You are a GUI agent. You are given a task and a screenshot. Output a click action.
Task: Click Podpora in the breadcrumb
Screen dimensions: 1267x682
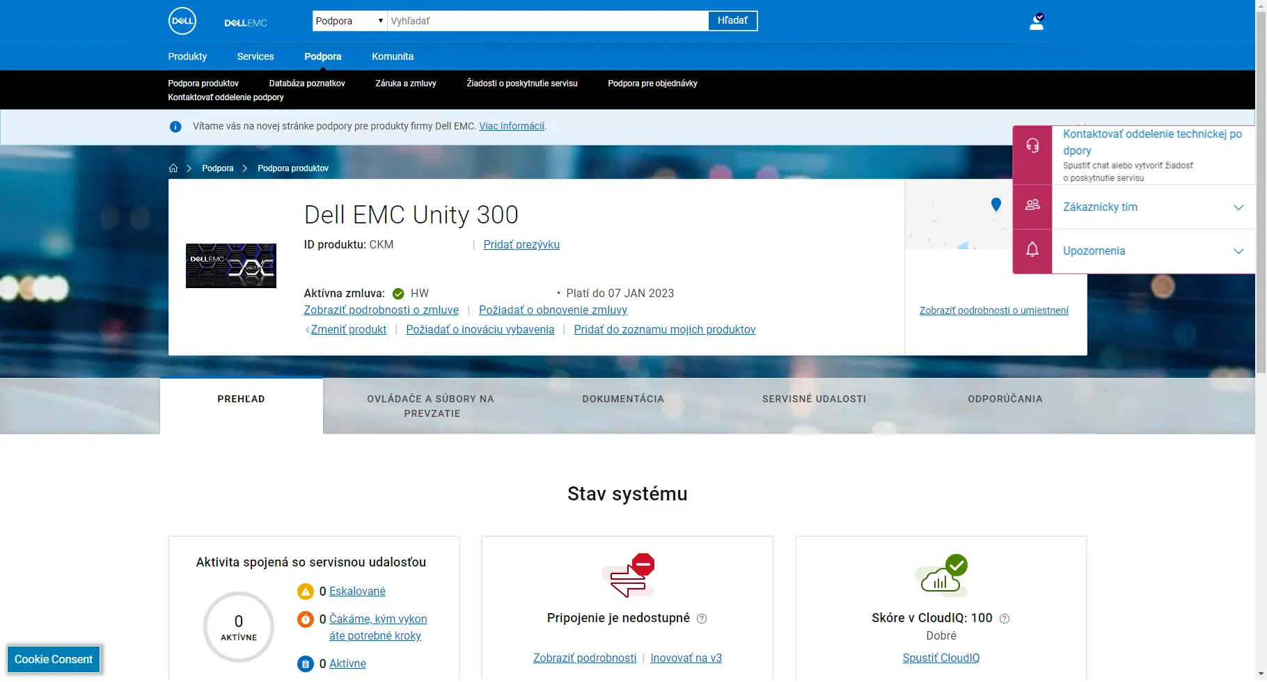pos(218,168)
